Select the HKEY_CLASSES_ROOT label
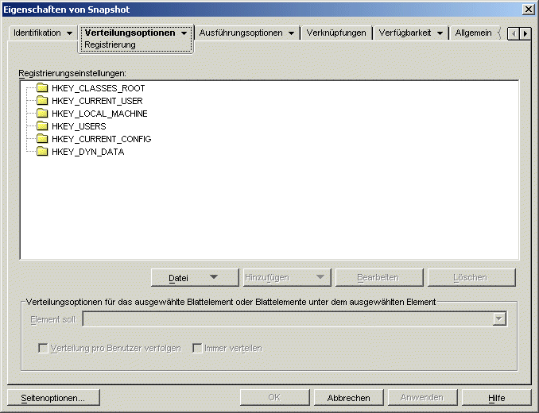The width and height of the screenshot is (539, 413). coord(99,88)
